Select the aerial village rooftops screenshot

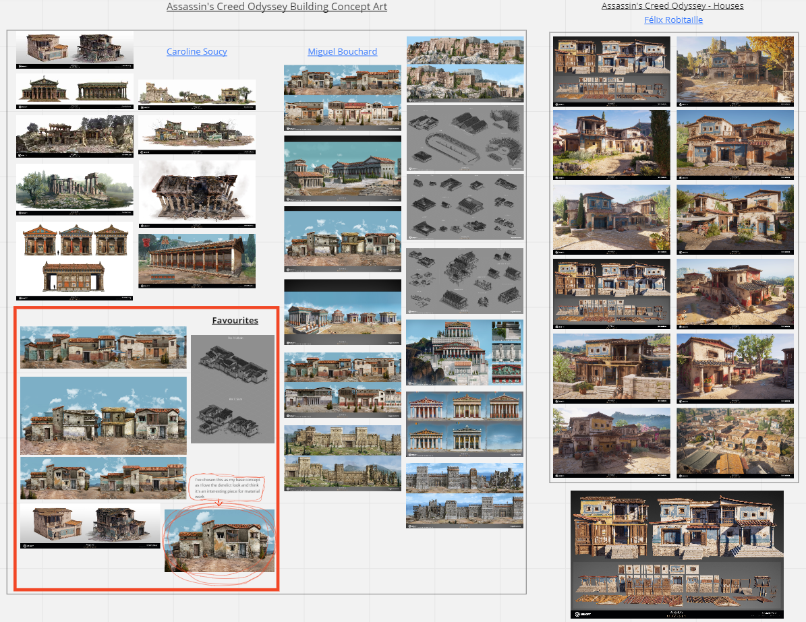click(735, 443)
